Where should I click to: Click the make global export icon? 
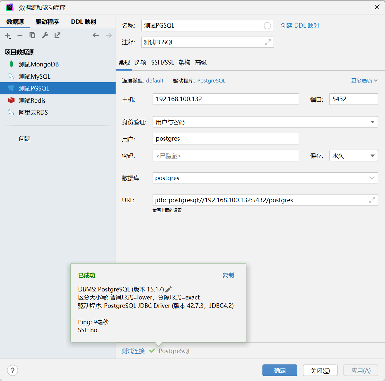(x=57, y=35)
